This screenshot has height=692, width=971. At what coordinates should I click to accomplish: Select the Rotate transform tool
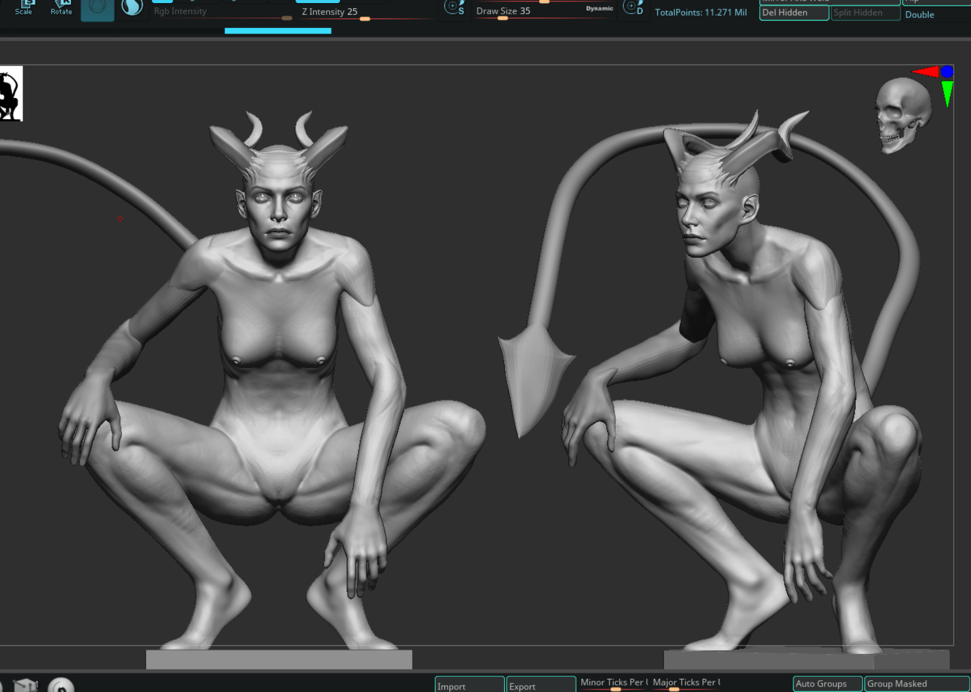(61, 7)
